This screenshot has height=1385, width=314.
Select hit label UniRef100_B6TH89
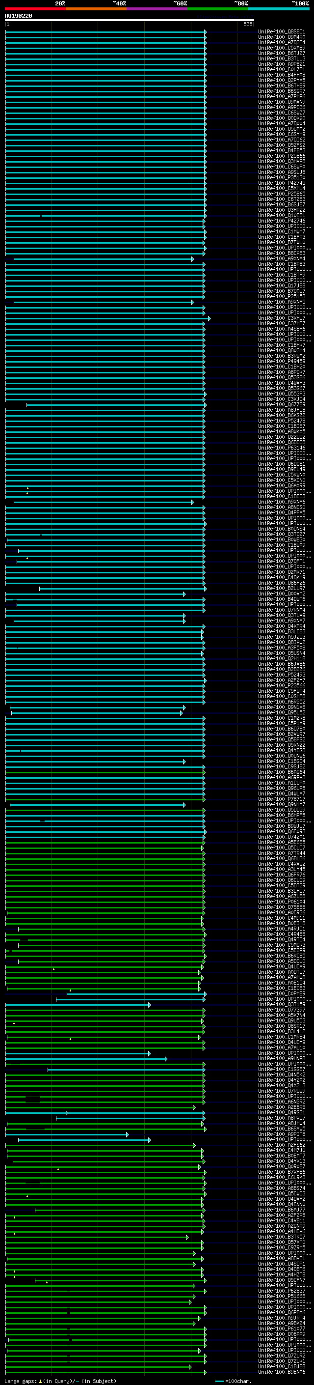click(282, 85)
